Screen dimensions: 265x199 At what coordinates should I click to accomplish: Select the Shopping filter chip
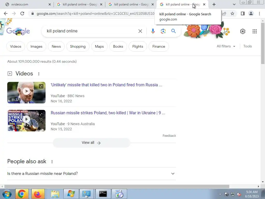tap(78, 46)
